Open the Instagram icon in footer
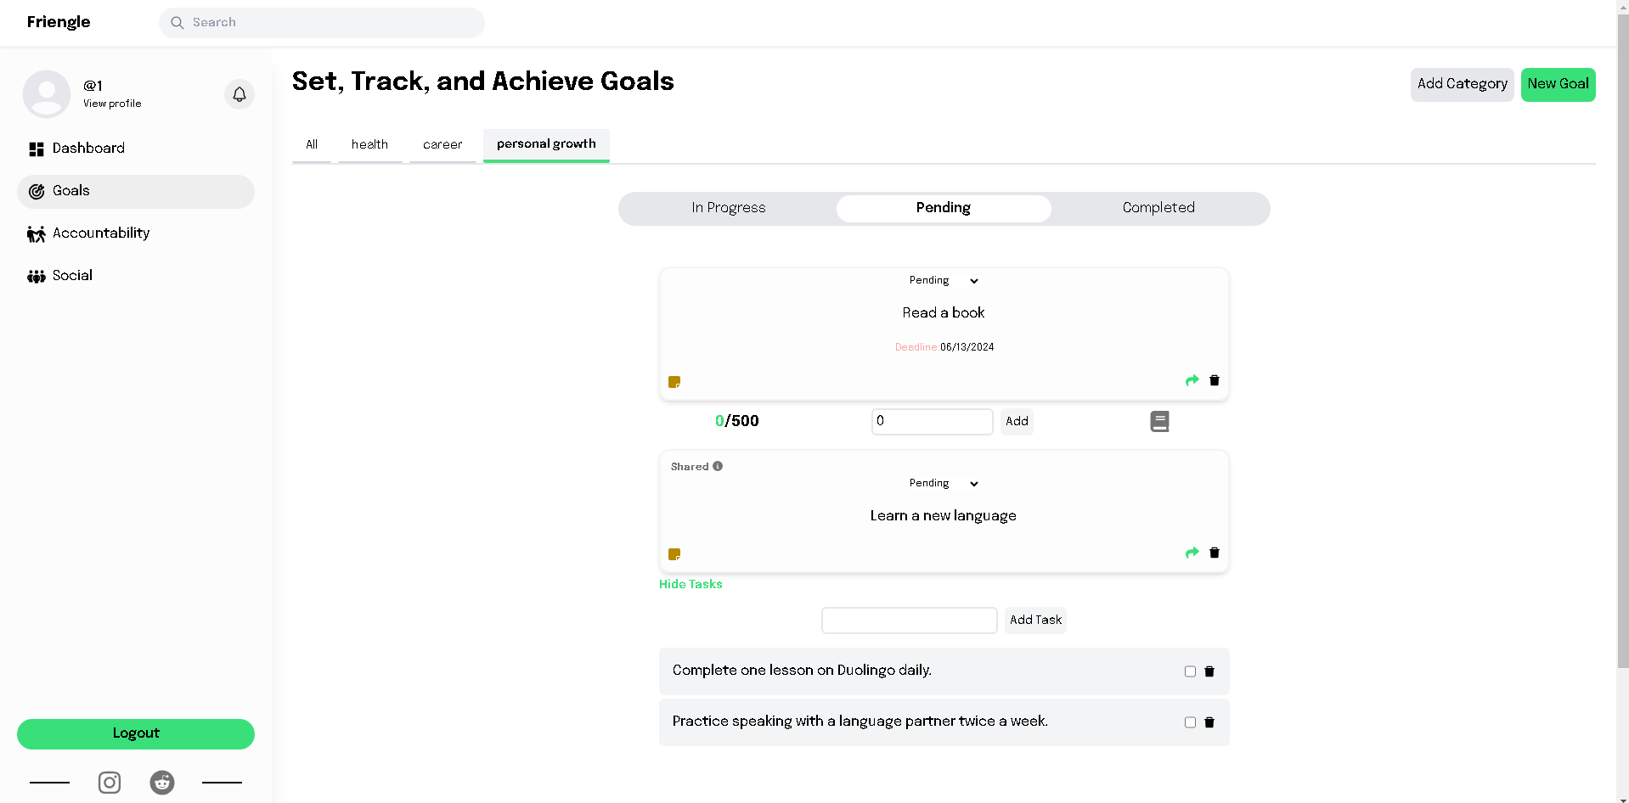 pyautogui.click(x=110, y=782)
